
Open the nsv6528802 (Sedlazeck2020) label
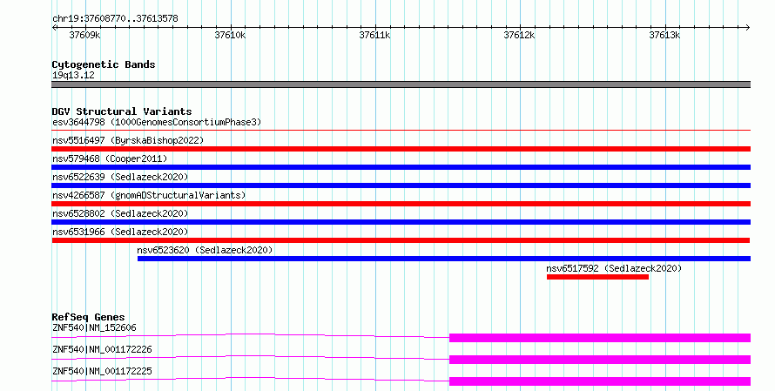point(120,213)
